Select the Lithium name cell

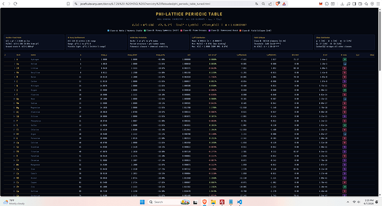coord(34,68)
